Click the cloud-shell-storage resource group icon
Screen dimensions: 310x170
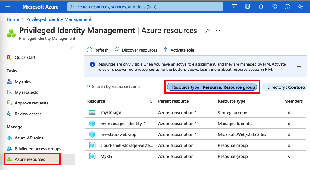pyautogui.click(x=92, y=145)
